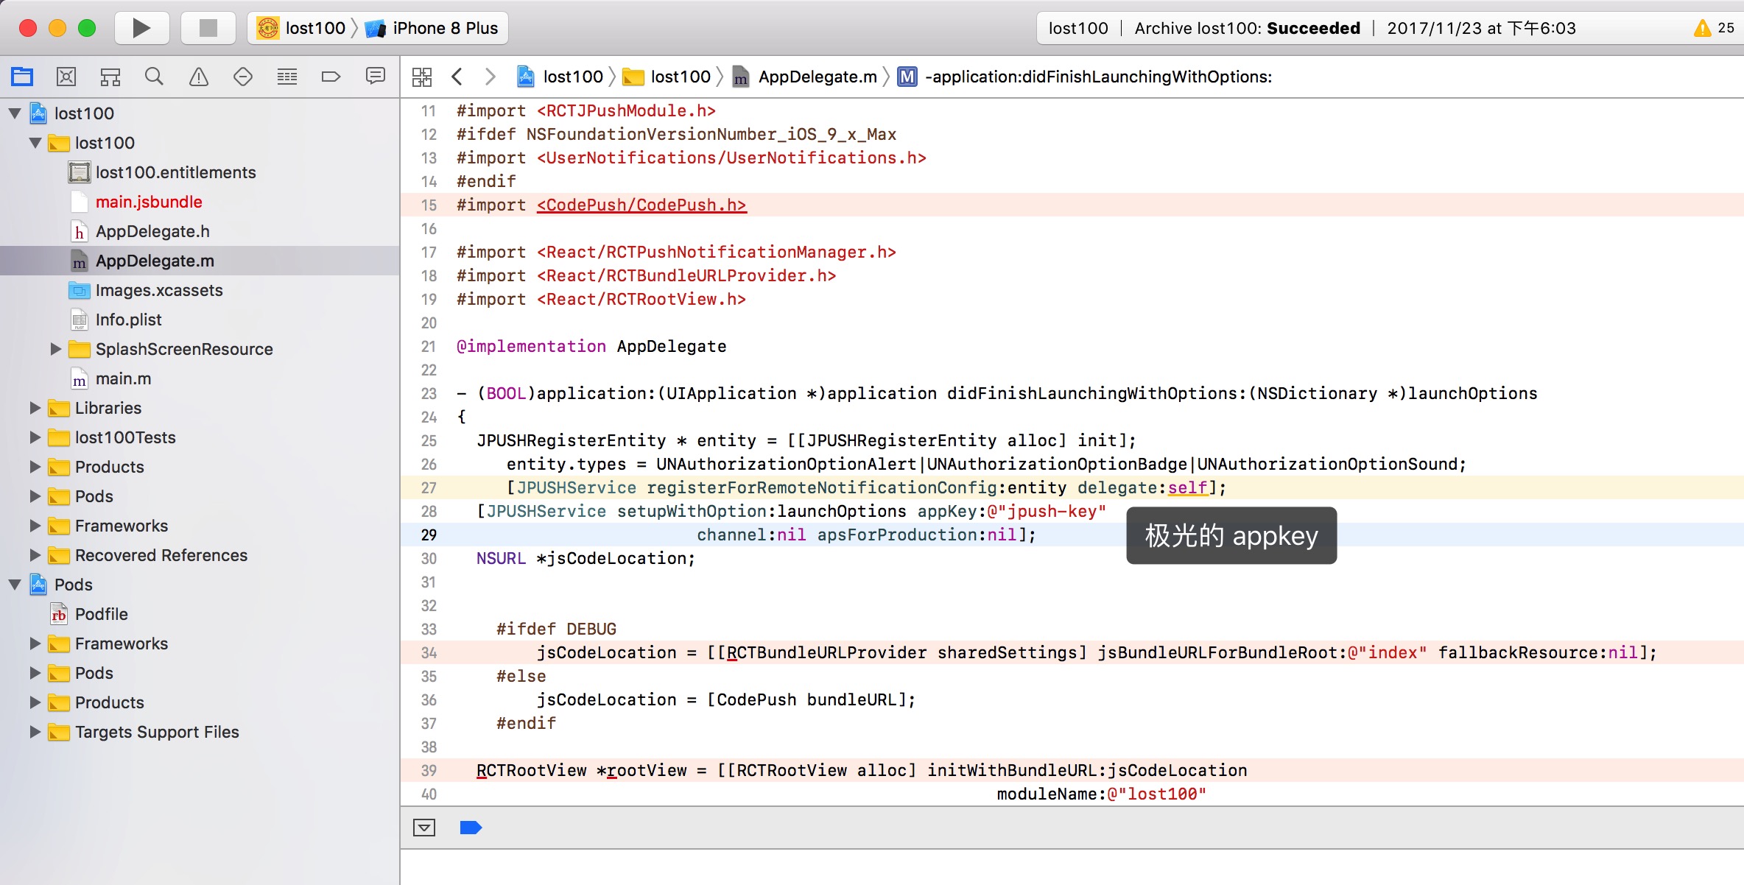The width and height of the screenshot is (1744, 885).
Task: Choose the iPhone 8 Plus destination device
Action: point(432,28)
